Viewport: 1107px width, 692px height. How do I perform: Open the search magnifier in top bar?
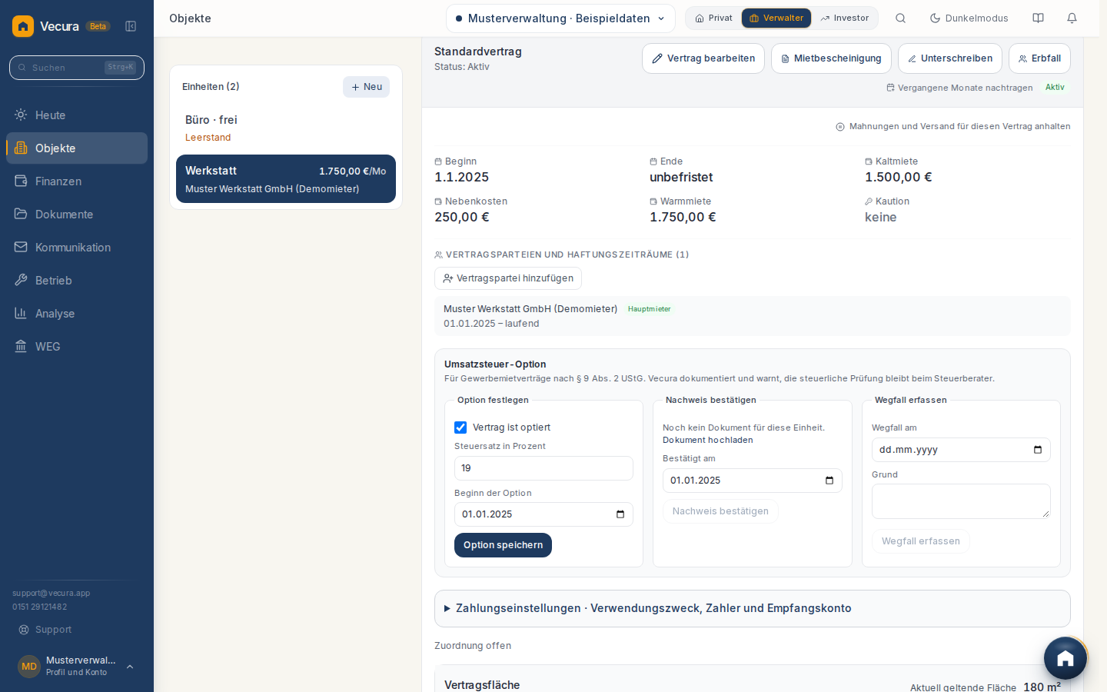(900, 18)
